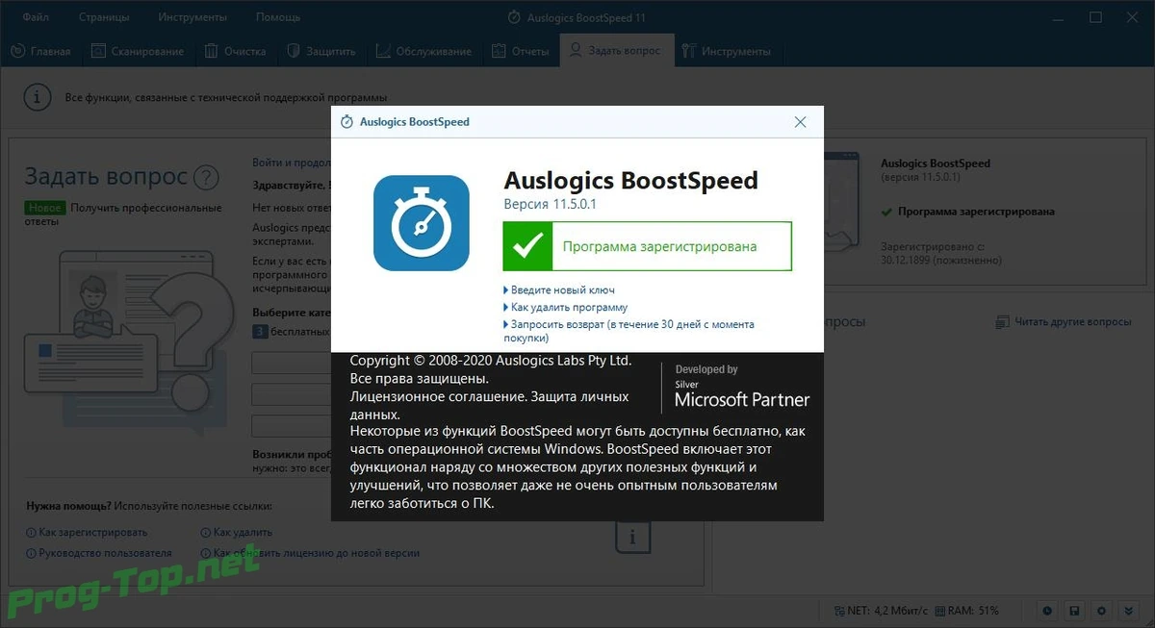Open the 'Как удалить программу' link

(567, 307)
